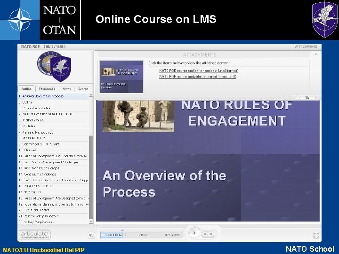Select outline item 12 ROE Drafting/Development Challenges

(53, 162)
